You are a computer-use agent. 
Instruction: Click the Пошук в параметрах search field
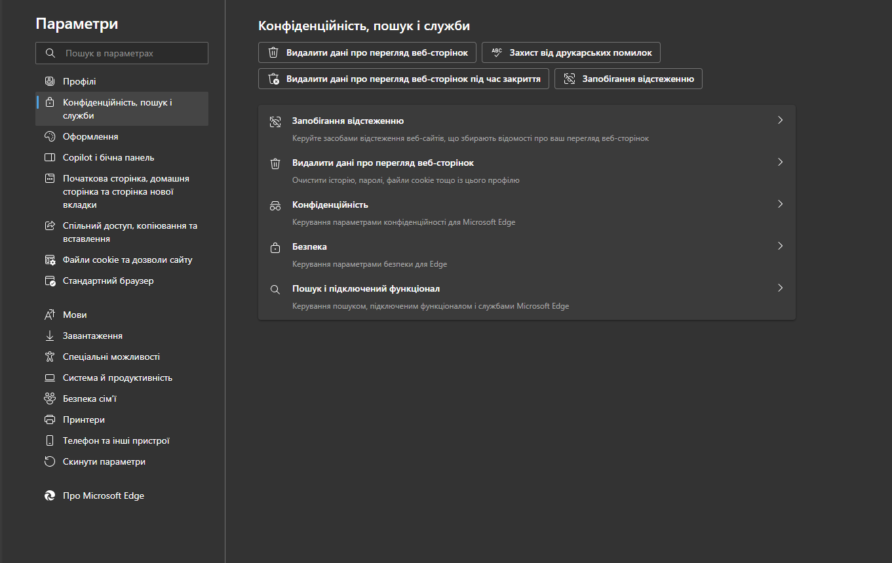(122, 53)
